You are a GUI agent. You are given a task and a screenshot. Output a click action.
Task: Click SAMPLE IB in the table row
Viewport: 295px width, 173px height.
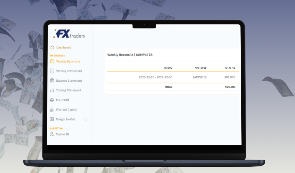tap(199, 77)
